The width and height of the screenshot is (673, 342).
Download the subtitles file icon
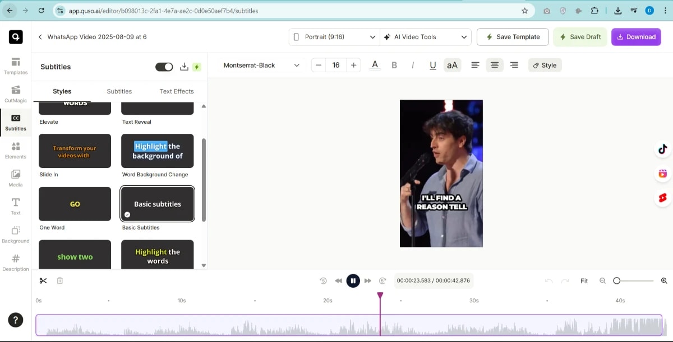pyautogui.click(x=184, y=66)
